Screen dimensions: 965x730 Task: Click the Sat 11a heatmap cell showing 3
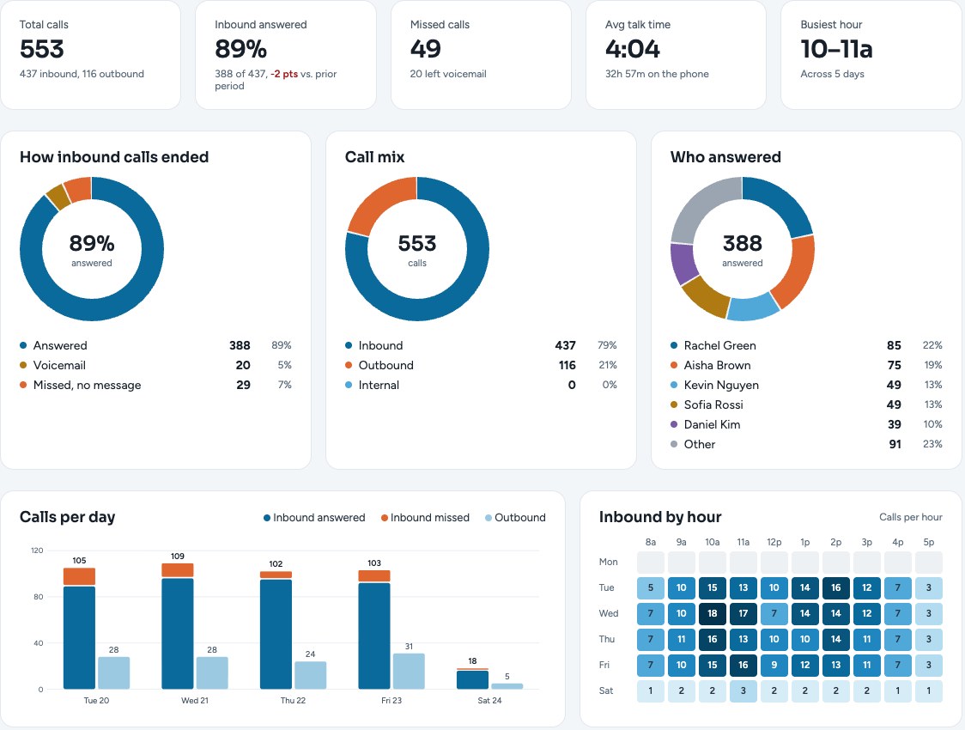[x=743, y=691]
